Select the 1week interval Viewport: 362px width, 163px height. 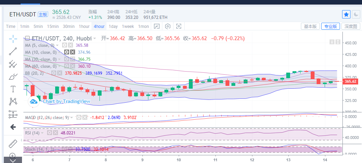click(128, 26)
